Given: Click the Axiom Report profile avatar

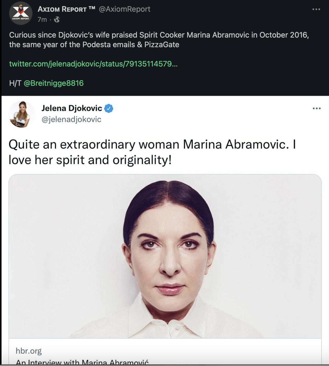Looking at the screenshot, I should click(x=21, y=13).
